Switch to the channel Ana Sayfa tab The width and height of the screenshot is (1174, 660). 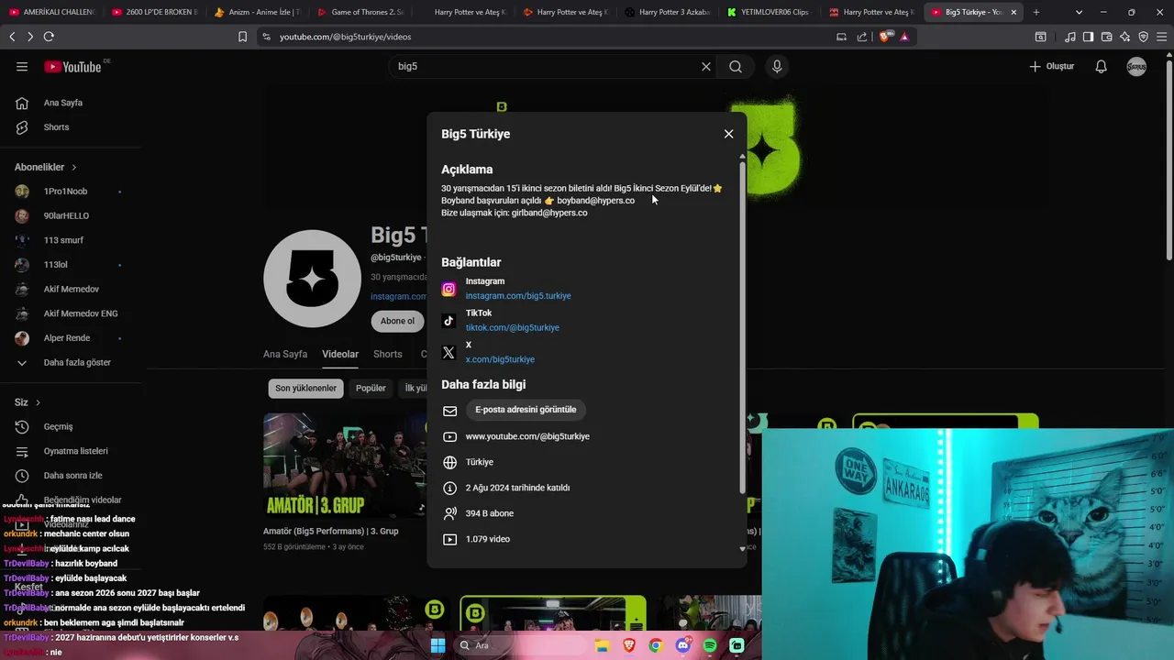point(285,354)
